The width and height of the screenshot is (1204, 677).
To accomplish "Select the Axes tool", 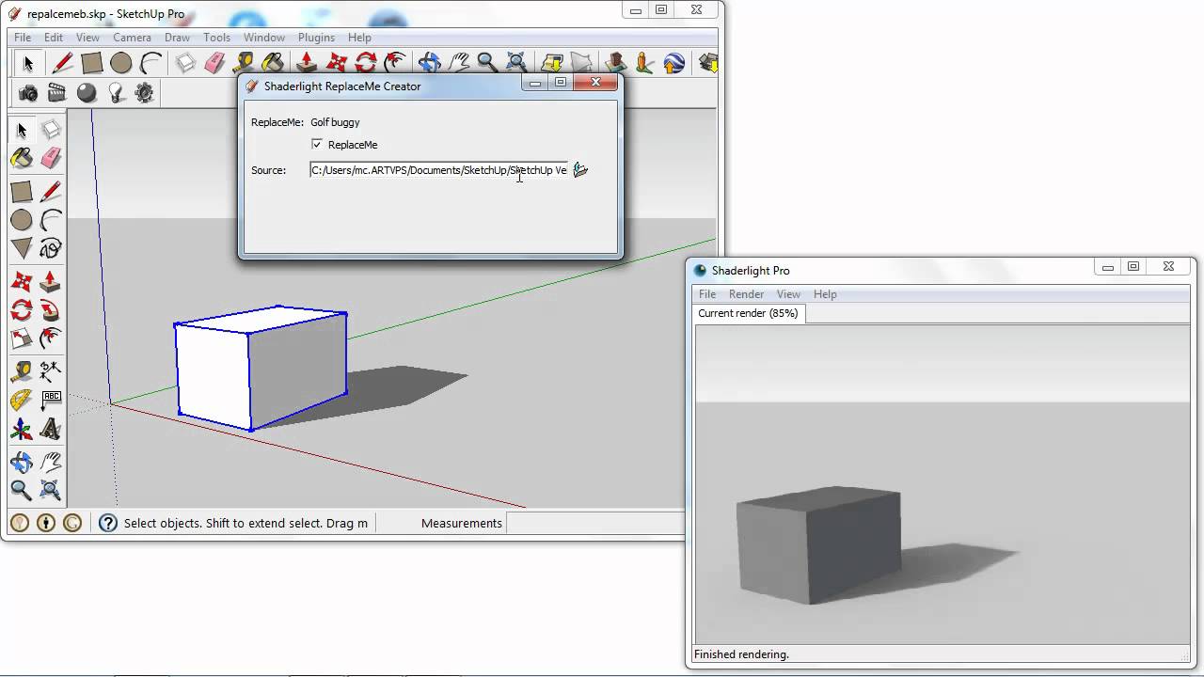I will coord(22,430).
